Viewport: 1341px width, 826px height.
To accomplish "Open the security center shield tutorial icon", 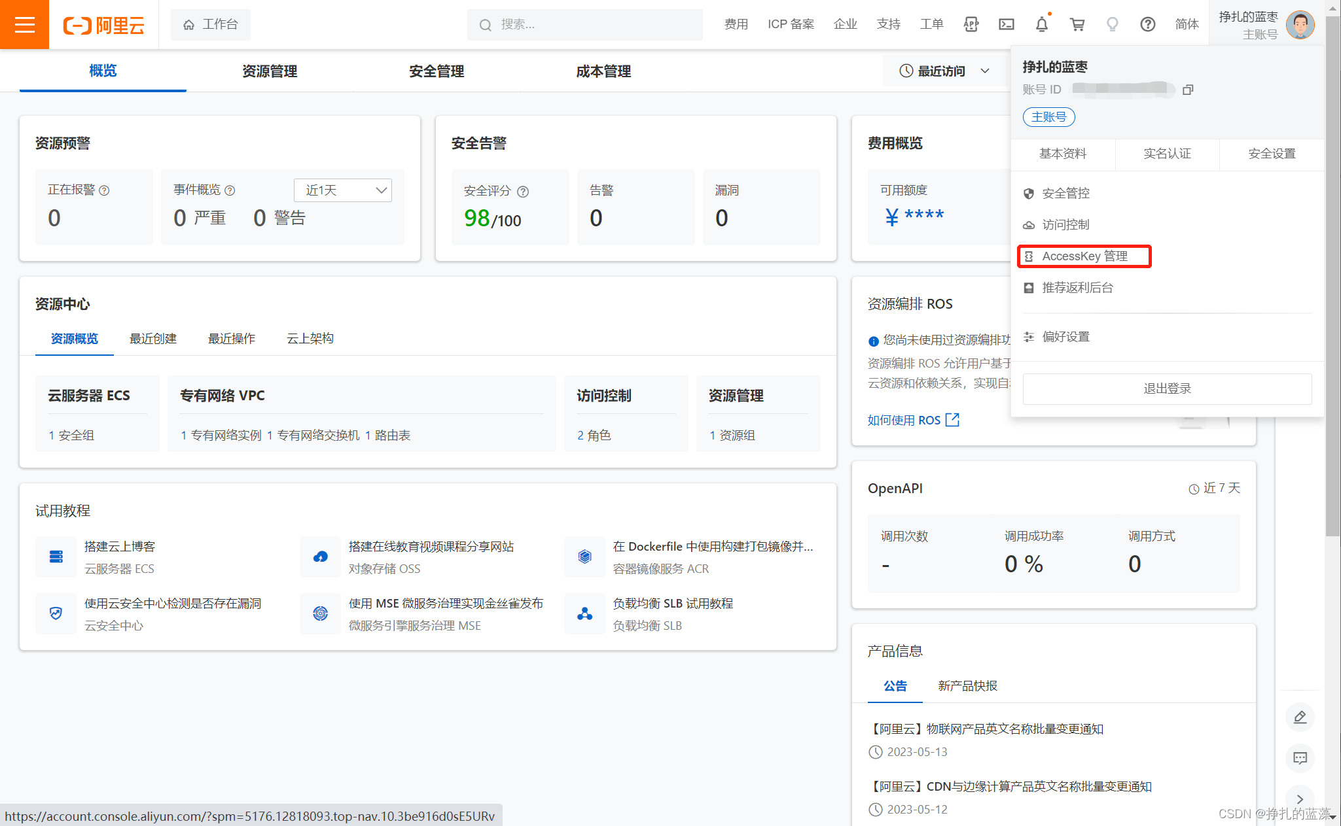I will pos(56,613).
